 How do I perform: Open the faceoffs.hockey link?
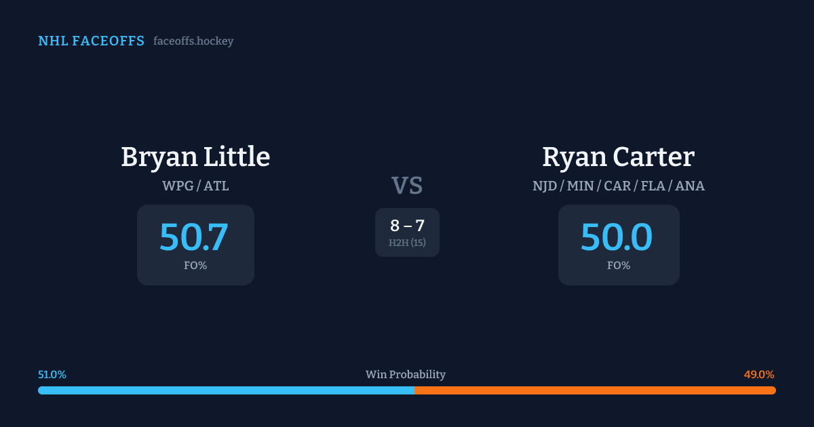[x=193, y=41]
